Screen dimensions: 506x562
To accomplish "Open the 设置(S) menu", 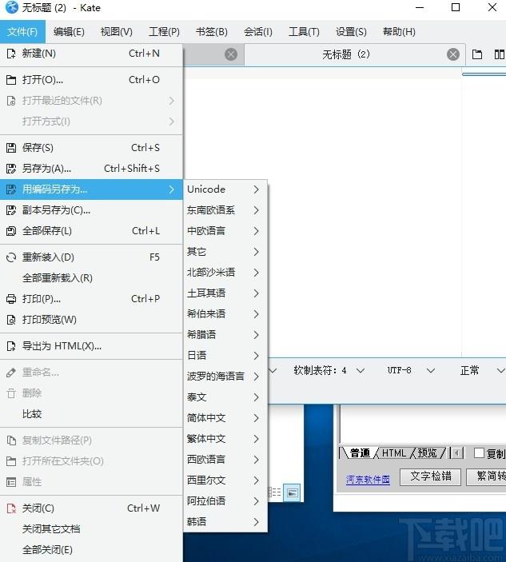I will 351,32.
